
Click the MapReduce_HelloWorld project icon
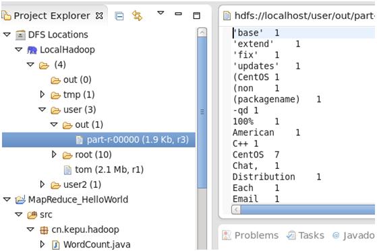(x=20, y=200)
